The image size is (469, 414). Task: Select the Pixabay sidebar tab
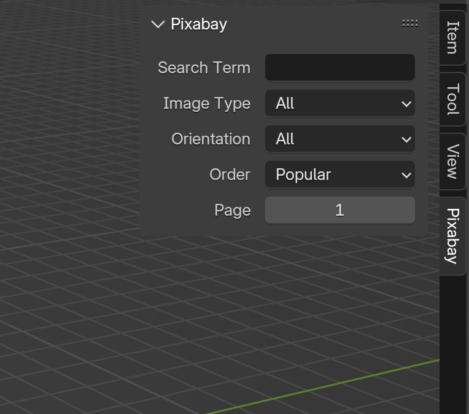point(452,236)
